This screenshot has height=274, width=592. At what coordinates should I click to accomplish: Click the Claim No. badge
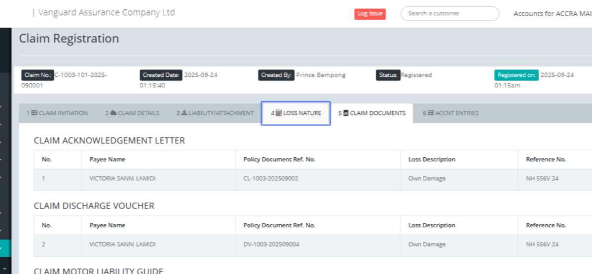tap(37, 75)
